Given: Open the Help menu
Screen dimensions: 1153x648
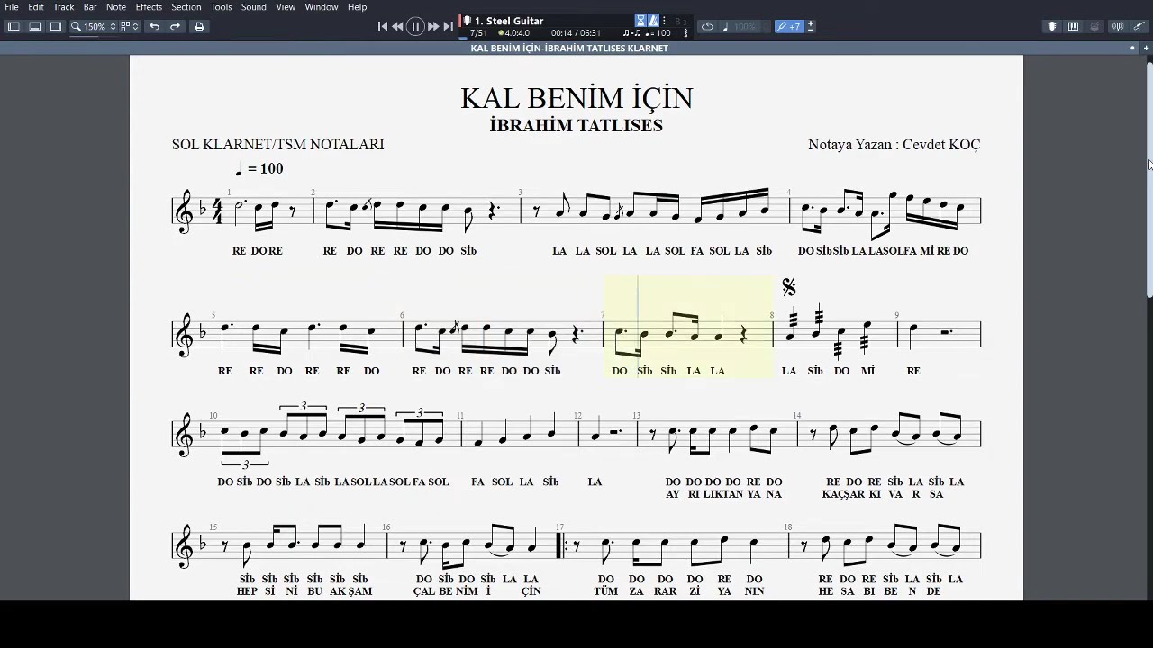Looking at the screenshot, I should (357, 6).
